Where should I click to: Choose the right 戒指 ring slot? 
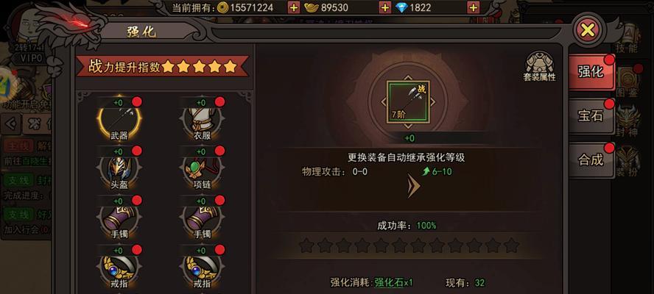point(202,267)
